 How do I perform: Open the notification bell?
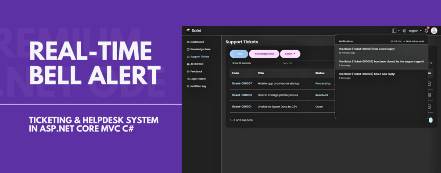[426, 31]
